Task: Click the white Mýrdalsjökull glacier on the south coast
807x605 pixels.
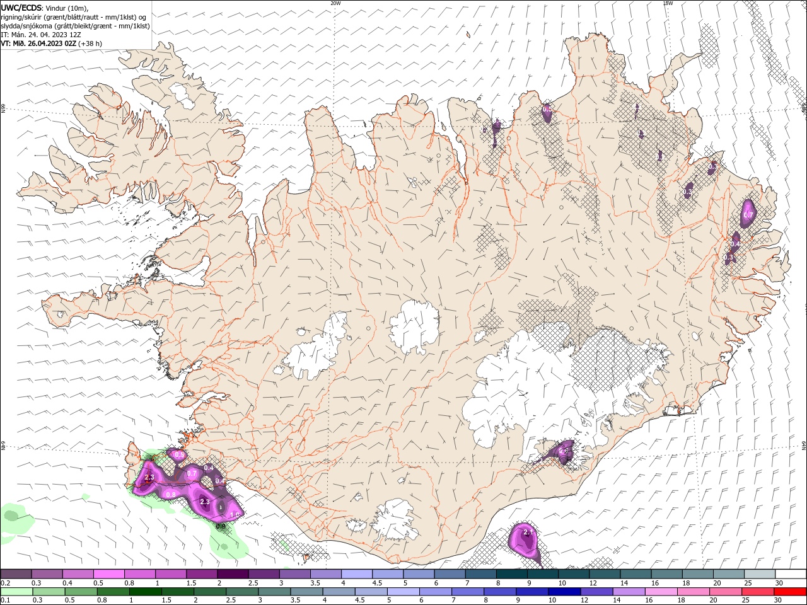Action: tap(395, 521)
